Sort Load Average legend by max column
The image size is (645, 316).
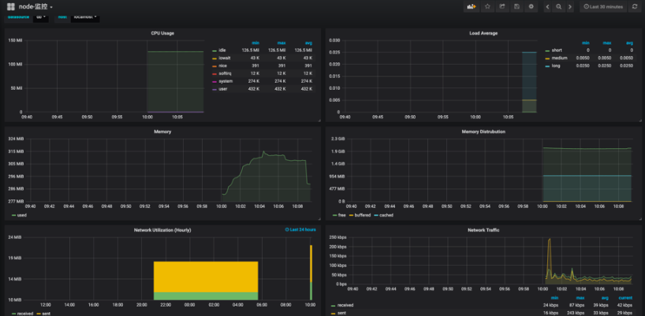tap(607, 43)
